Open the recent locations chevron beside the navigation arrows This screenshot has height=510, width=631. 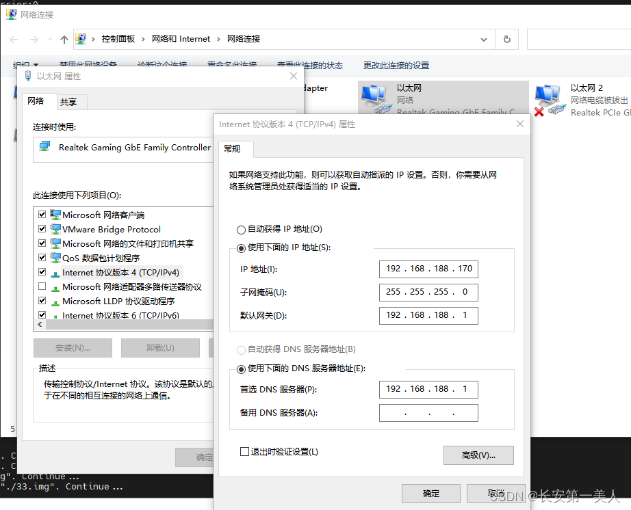pos(51,40)
